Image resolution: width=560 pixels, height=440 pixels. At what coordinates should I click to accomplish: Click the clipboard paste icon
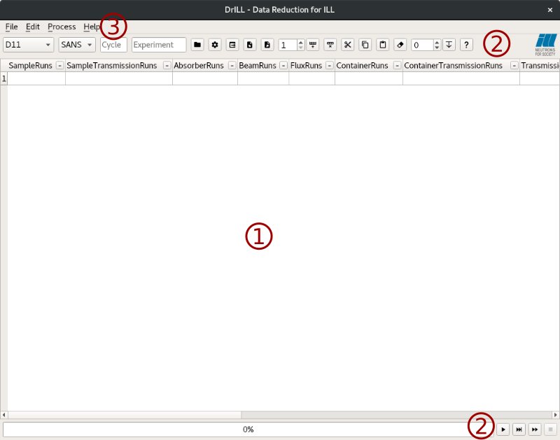[382, 45]
